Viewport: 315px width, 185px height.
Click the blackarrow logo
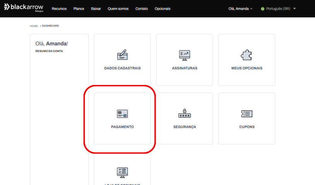tap(24, 8)
